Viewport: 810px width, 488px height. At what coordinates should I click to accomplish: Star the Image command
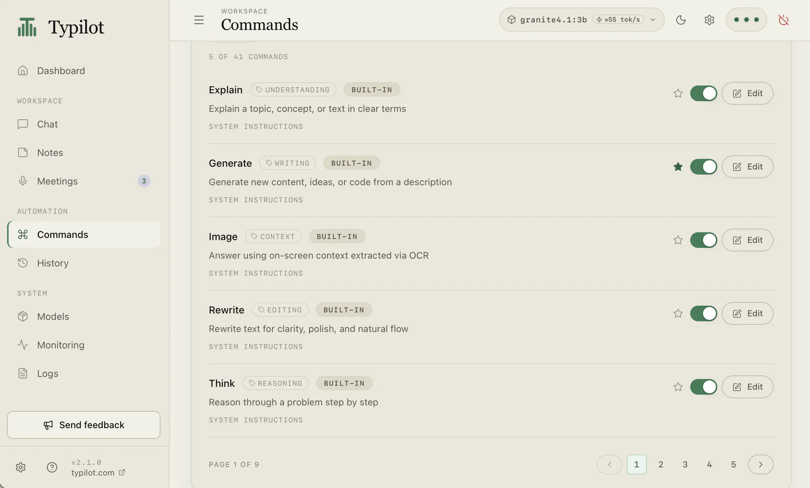pyautogui.click(x=678, y=240)
